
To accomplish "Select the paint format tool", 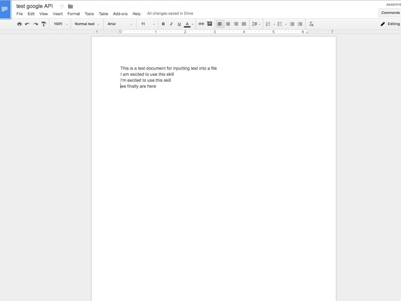I will (x=44, y=24).
